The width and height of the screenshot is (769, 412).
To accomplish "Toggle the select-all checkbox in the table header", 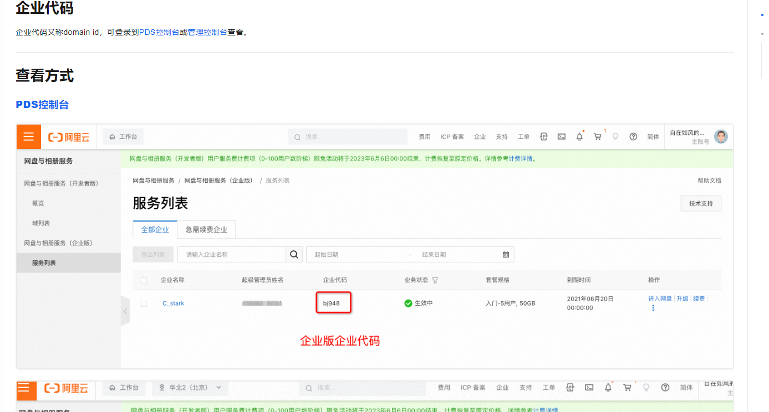I will click(x=144, y=281).
